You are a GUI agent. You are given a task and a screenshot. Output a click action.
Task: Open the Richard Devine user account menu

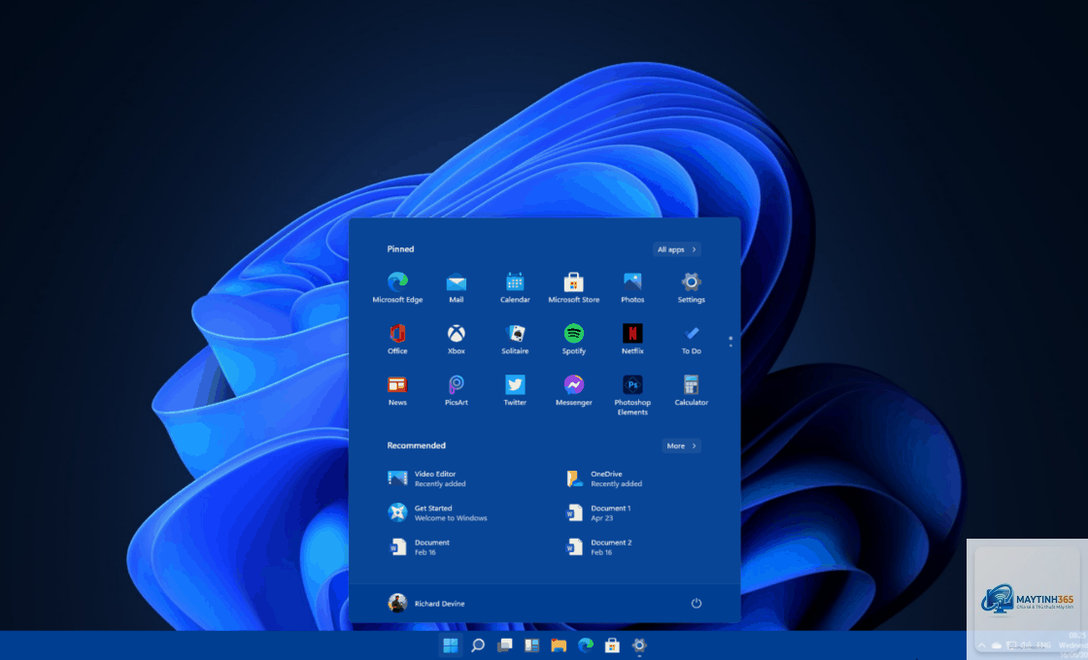tap(426, 603)
